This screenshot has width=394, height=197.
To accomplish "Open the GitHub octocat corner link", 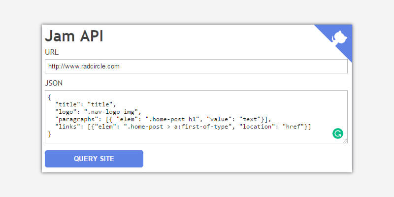I will coord(338,38).
